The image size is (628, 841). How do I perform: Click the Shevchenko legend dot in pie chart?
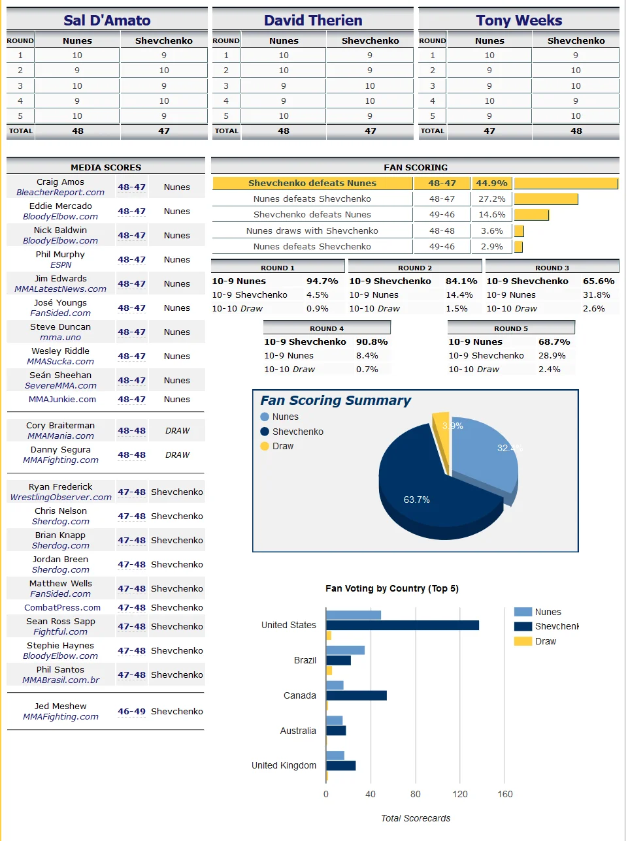pyautogui.click(x=265, y=432)
